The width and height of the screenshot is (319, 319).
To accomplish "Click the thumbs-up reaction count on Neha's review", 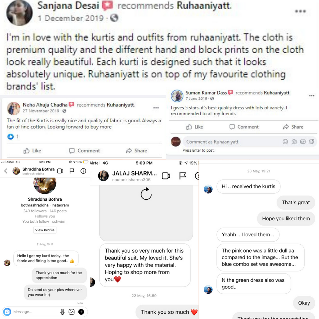I will point(13,137).
